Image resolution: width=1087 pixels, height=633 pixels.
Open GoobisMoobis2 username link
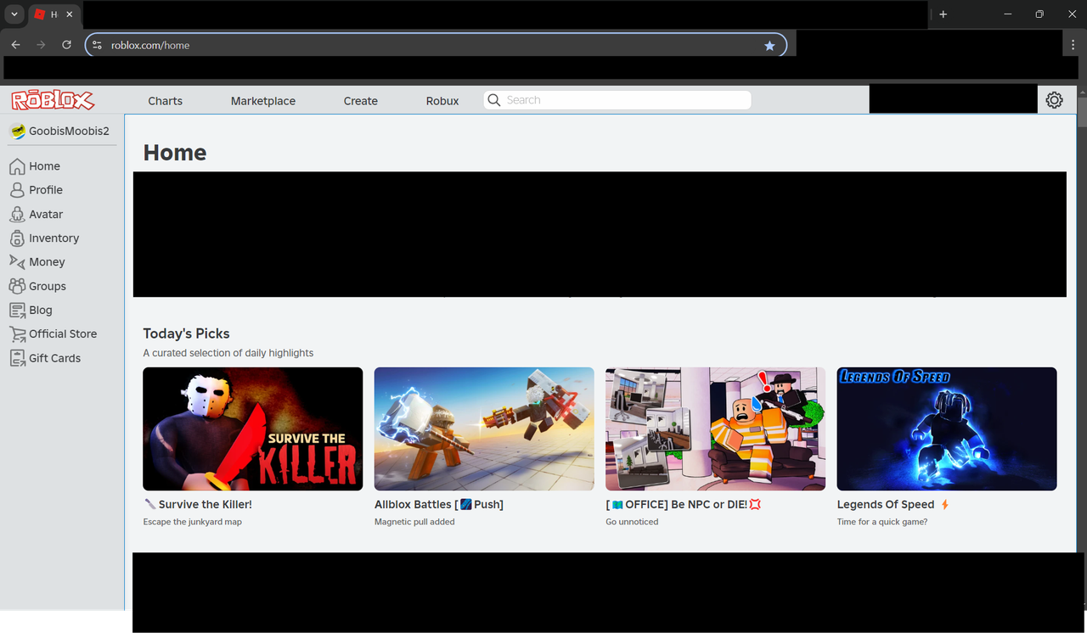[69, 132]
